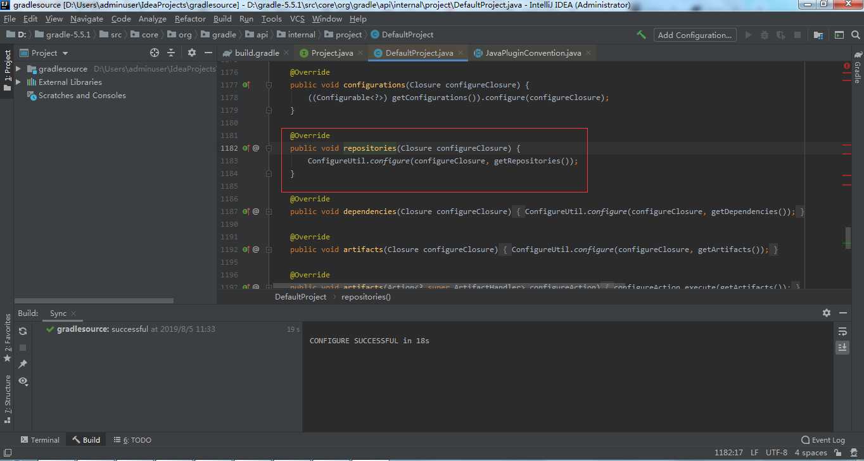
Task: Click the DefaultProject breadcrumb in navigation bar
Action: point(402,35)
